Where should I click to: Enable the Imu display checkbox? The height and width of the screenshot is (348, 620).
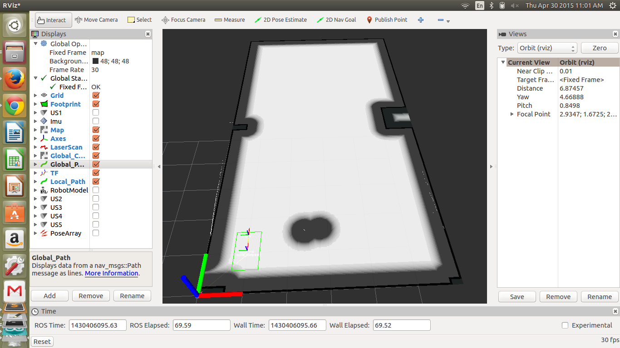(96, 121)
